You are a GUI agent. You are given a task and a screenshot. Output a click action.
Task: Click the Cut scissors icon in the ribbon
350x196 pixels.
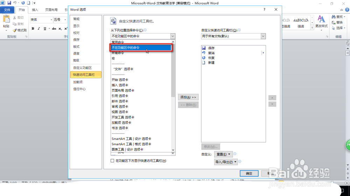tap(14, 17)
